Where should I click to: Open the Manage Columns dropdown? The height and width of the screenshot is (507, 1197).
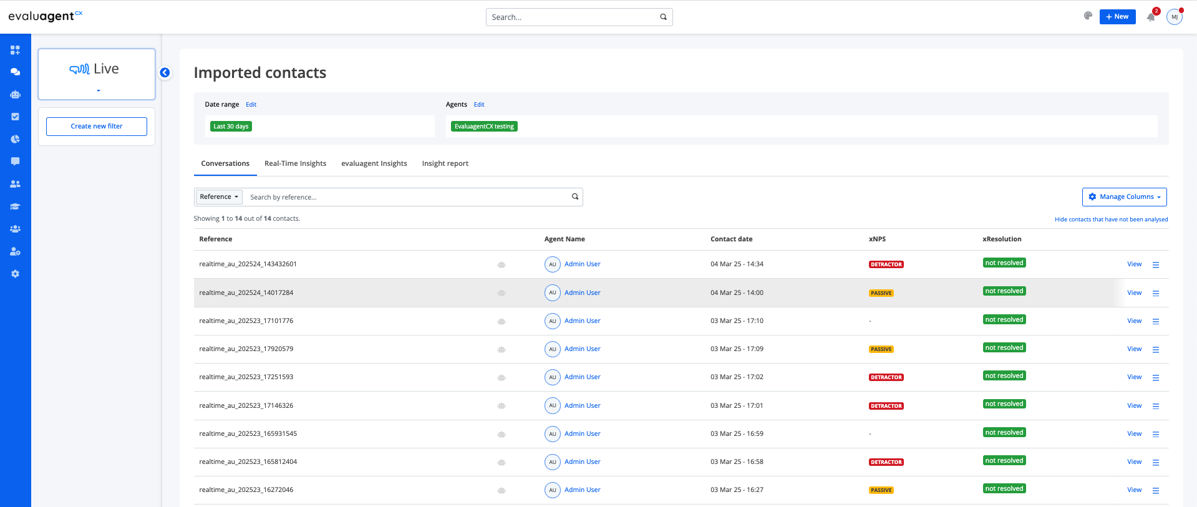(x=1124, y=196)
